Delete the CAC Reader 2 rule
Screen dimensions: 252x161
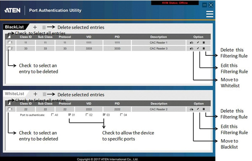[204, 109]
